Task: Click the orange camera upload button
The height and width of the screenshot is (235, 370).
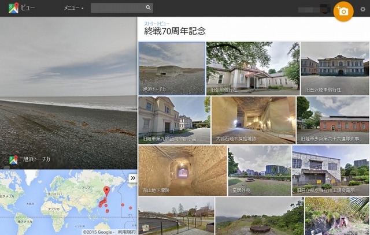Action: [343, 12]
